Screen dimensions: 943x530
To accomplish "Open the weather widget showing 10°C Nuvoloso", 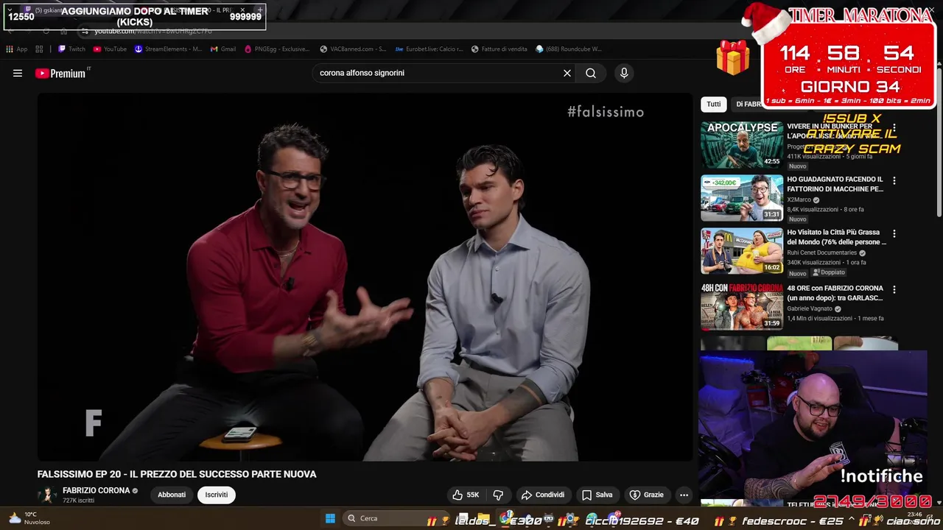I will click(x=29, y=518).
